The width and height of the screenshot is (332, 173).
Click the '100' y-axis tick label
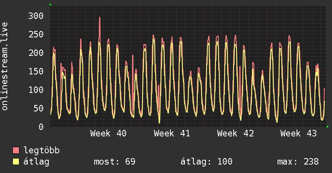click(36, 90)
